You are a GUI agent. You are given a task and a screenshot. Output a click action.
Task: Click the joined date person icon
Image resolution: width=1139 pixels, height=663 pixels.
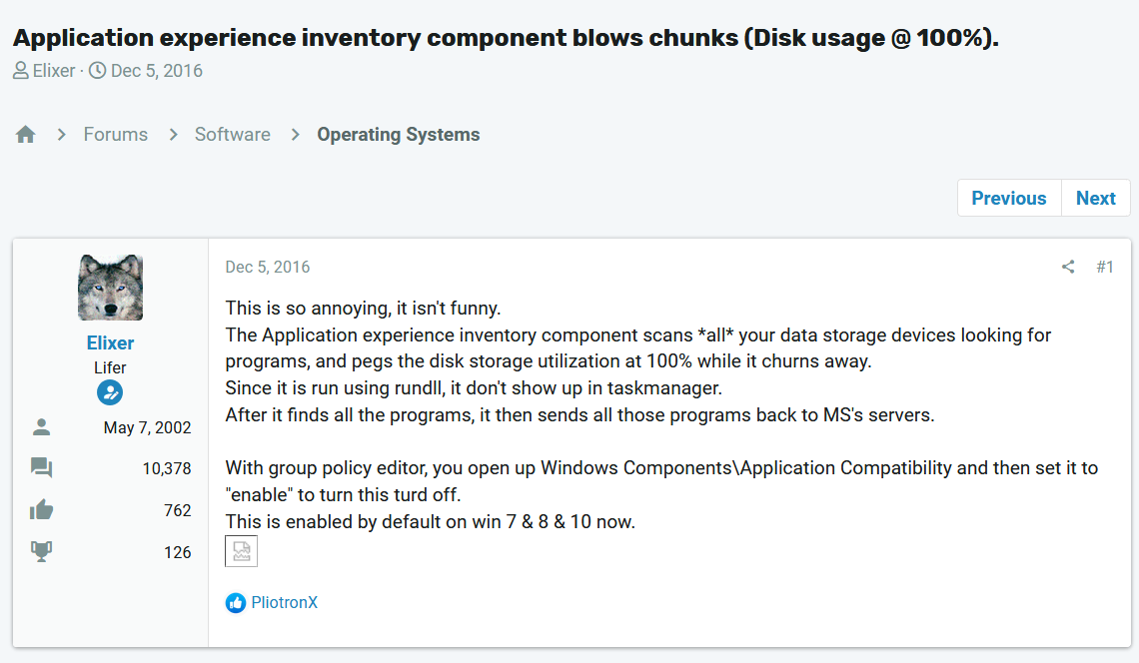tap(41, 427)
